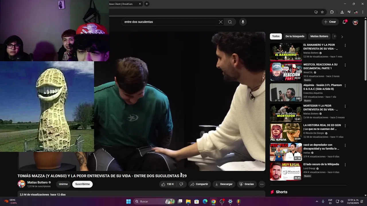Open options for Mortedor video
The width and height of the screenshot is (367, 206).
[345, 106]
